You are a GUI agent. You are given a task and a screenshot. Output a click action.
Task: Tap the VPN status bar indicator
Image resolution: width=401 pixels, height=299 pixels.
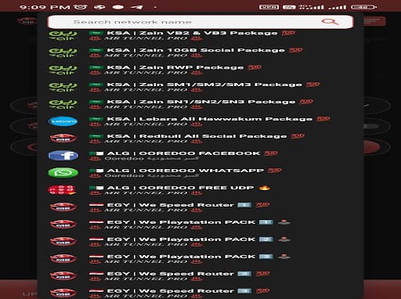pos(269,7)
